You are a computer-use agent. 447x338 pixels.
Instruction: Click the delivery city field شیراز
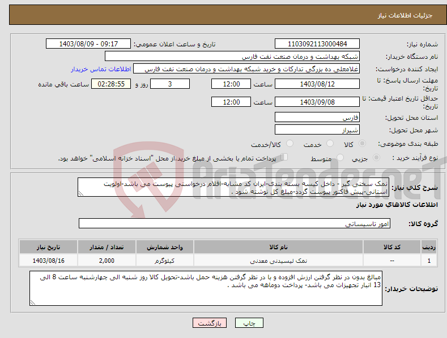click(x=317, y=130)
